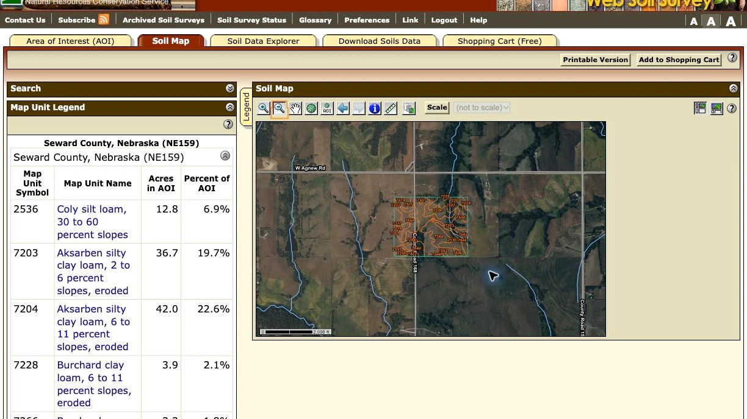This screenshot has width=747, height=419.
Task: Select the Zoom Out map tool
Action: 280,108
